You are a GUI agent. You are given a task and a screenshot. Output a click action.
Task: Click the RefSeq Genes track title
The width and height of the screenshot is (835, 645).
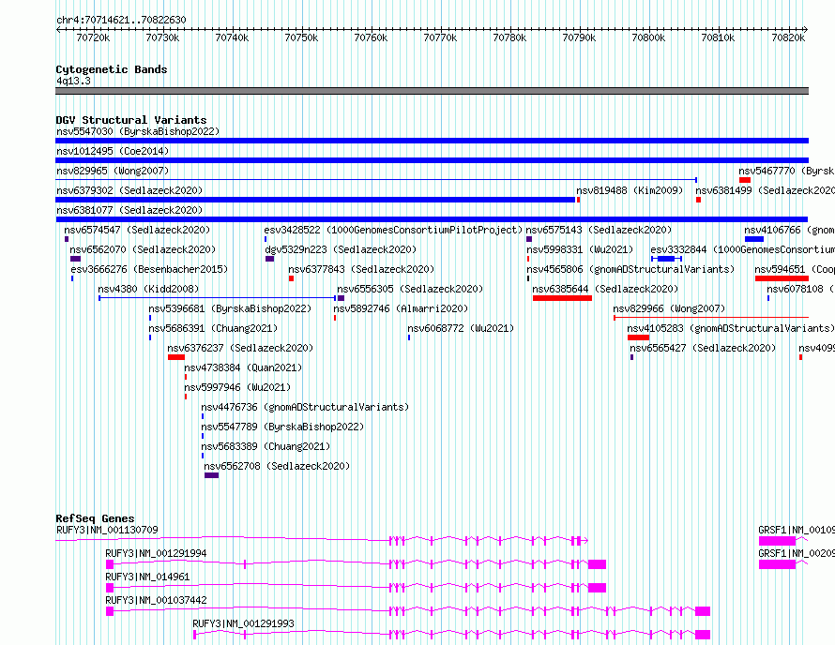(x=95, y=518)
